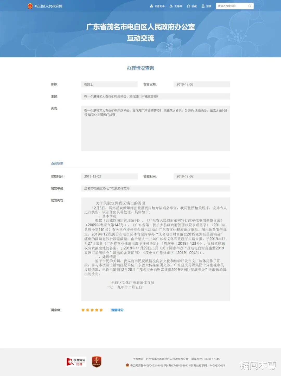Click the red 党政机关 badge in the footer
The height and width of the screenshot is (376, 281).
(96, 361)
